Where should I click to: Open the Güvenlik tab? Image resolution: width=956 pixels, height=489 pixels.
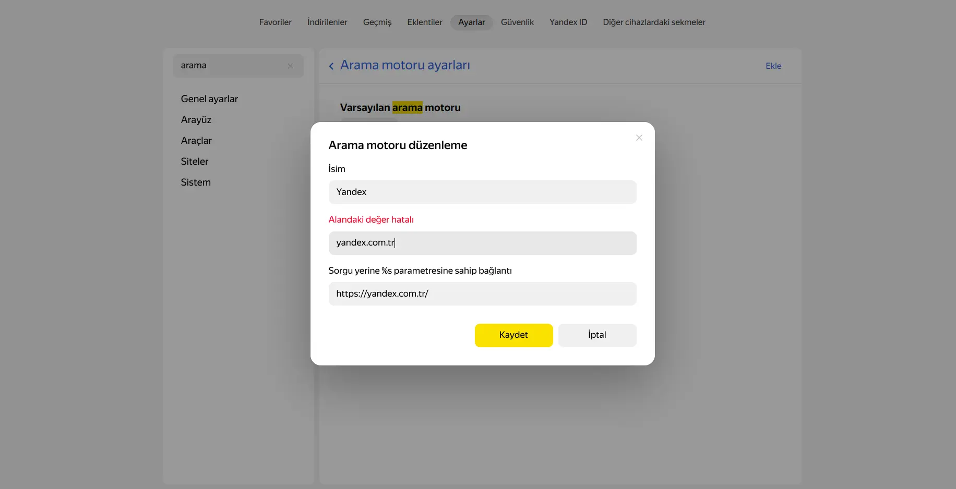(x=517, y=22)
